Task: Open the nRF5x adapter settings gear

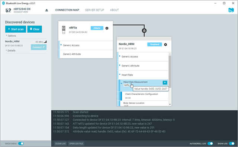Action: coord(107,28)
